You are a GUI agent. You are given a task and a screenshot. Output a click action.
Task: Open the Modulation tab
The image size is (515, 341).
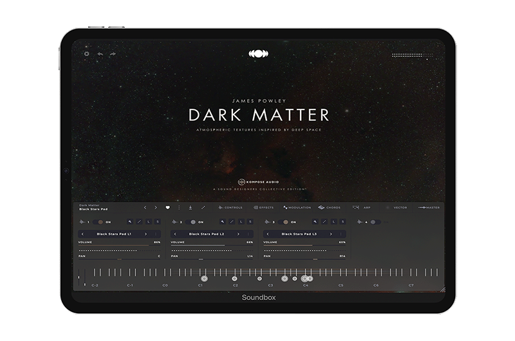297,207
